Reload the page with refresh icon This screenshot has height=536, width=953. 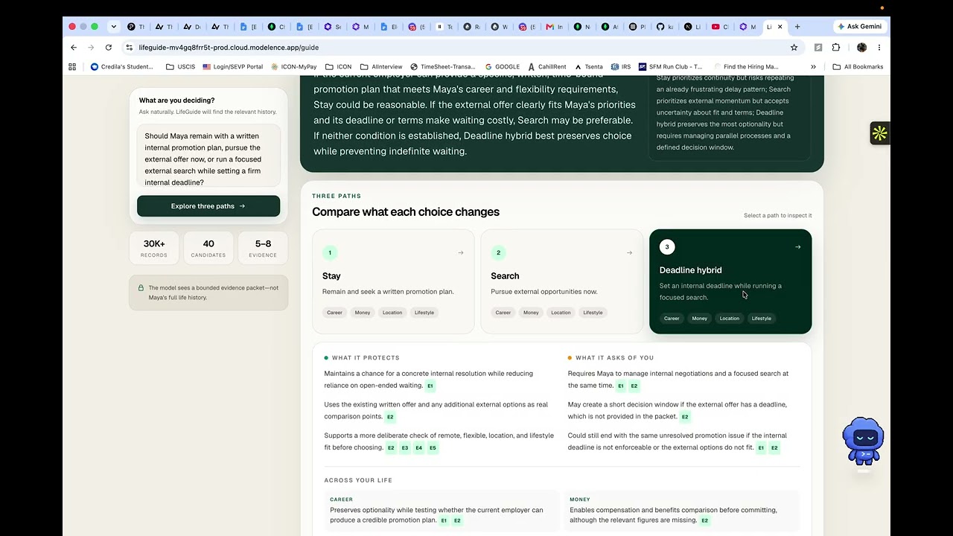(109, 47)
